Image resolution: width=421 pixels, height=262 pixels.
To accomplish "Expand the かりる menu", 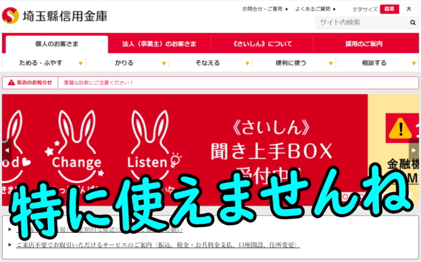I will coord(127,63).
